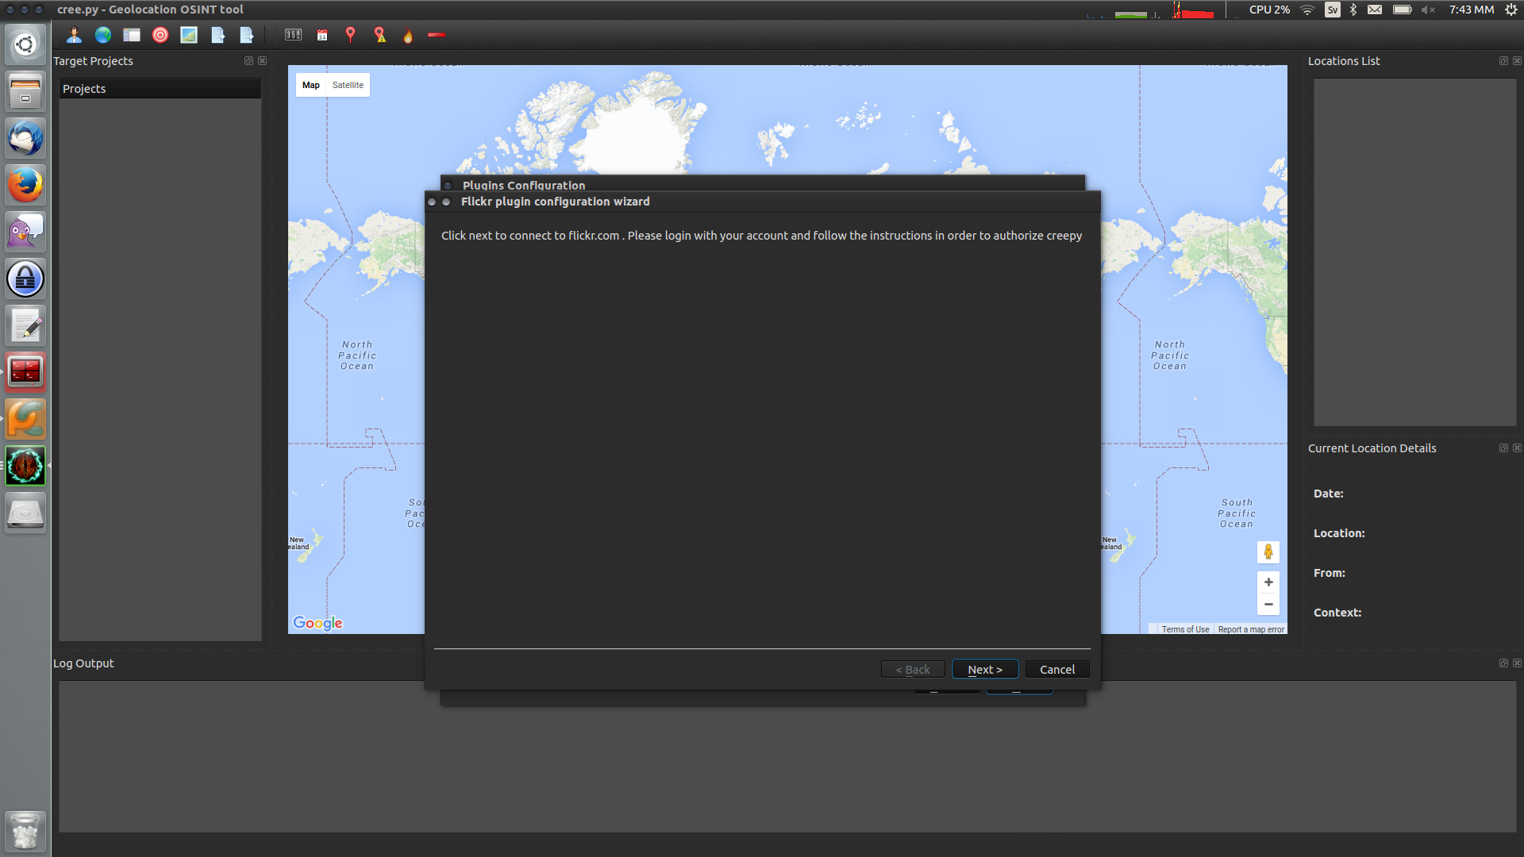Open Terms of Use map link
The height and width of the screenshot is (857, 1524).
pyautogui.click(x=1185, y=629)
